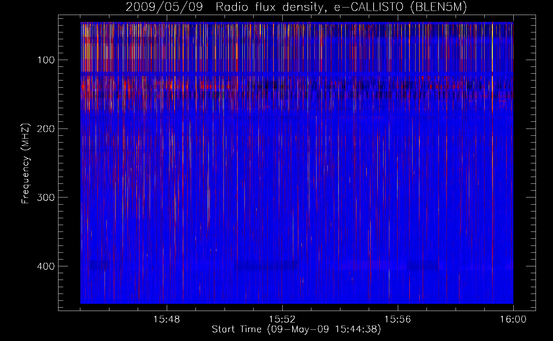This screenshot has width=553, height=341.
Task: Click the plot title text 'Radio flux density, e-CALLISTO (BLEN5M)'
Action: click(x=341, y=7)
